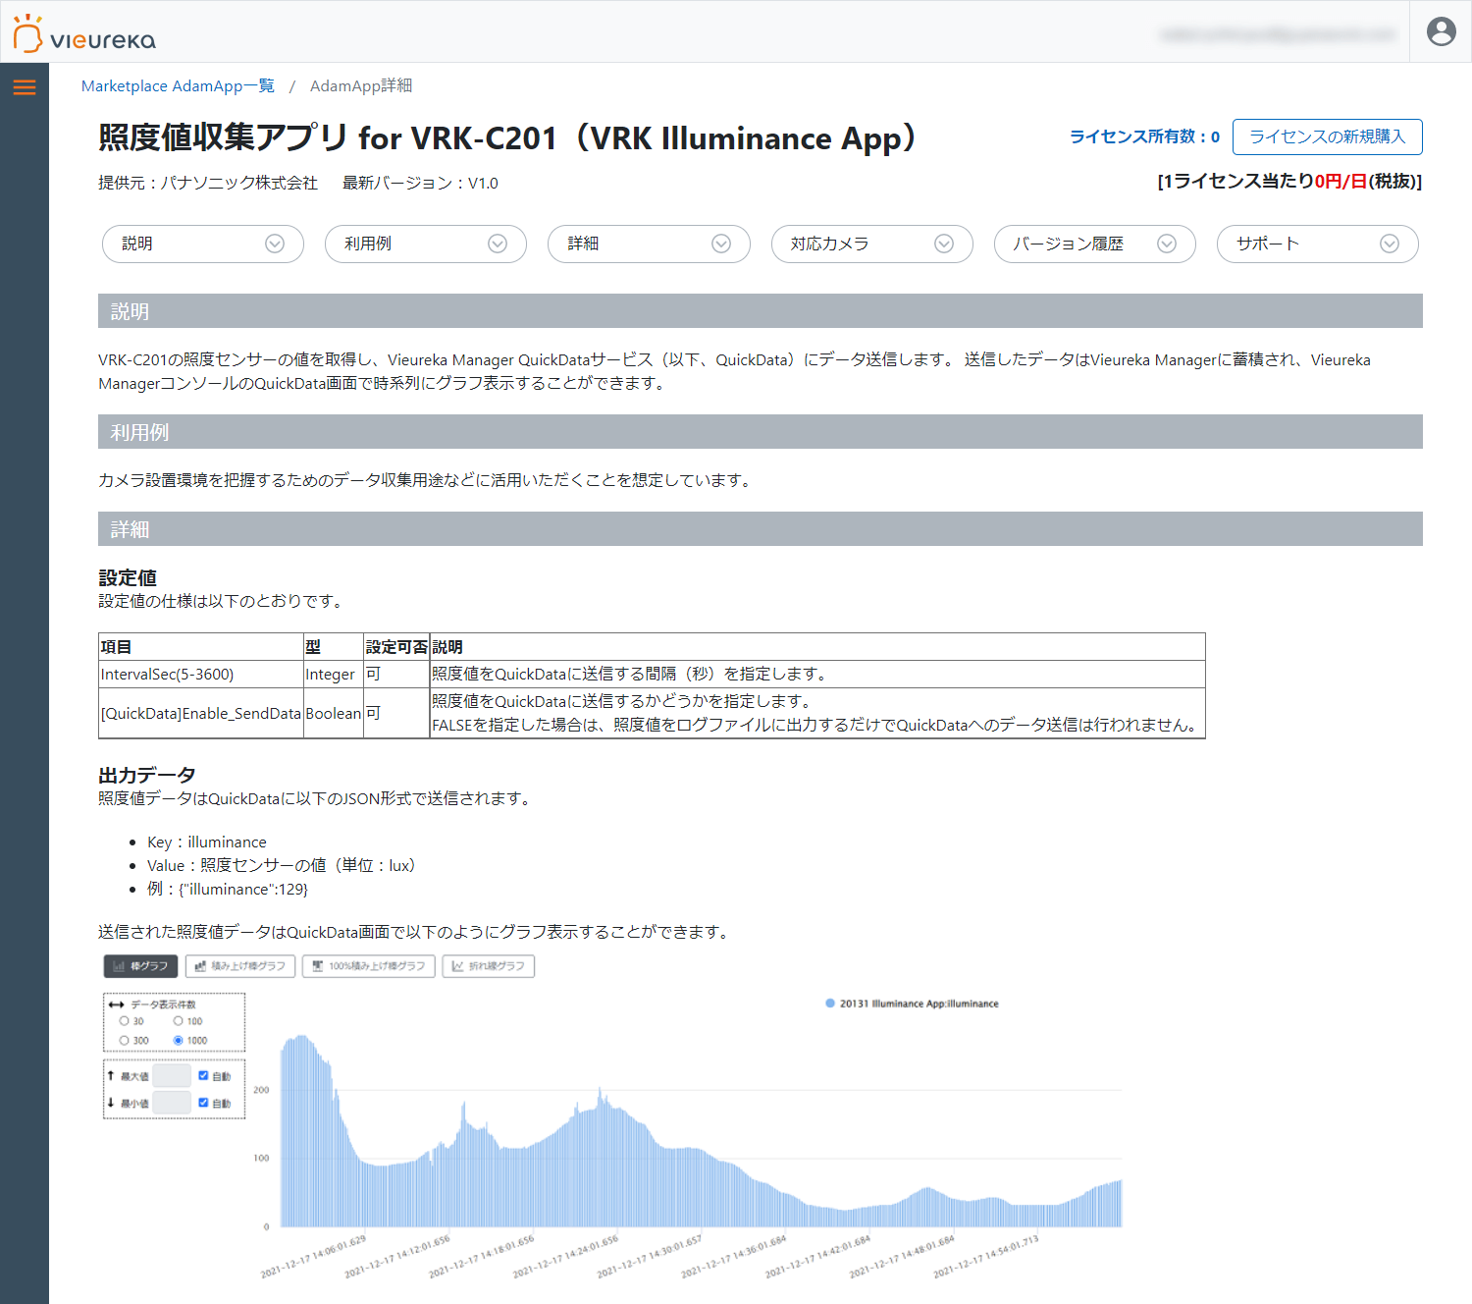The width and height of the screenshot is (1472, 1304).
Task: Click the grey 利用例 section header bar
Action: [x=761, y=432]
